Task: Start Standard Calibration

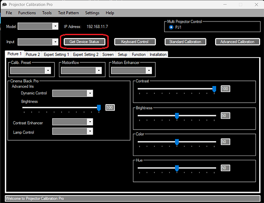Action: (186, 42)
